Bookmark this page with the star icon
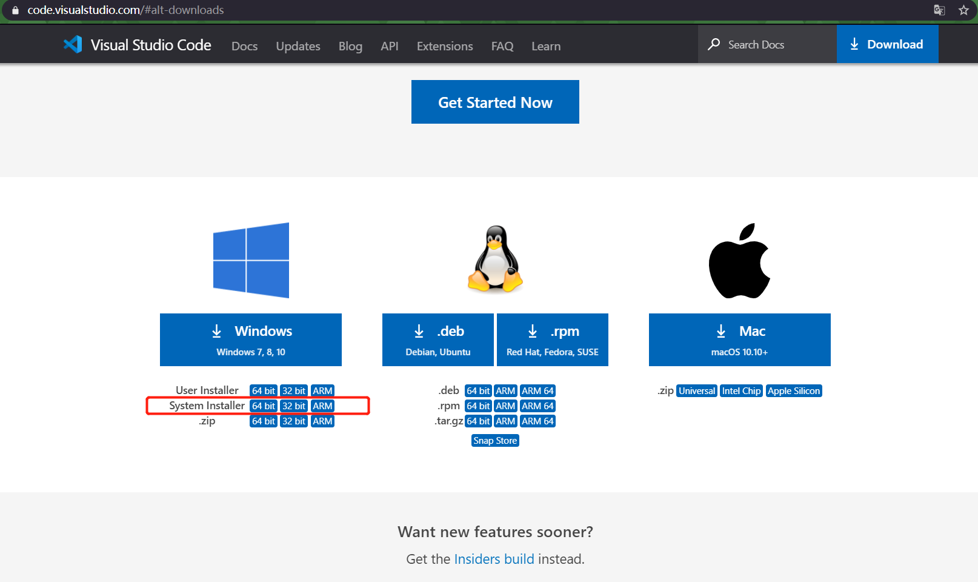The width and height of the screenshot is (978, 582). pos(963,10)
